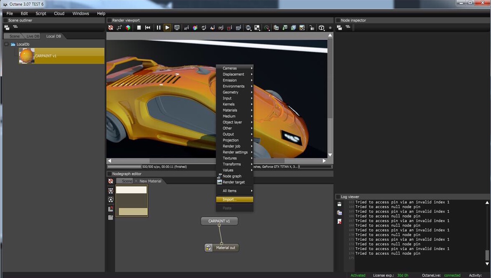Stop the render with the square icon
The height and width of the screenshot is (278, 491).
(x=139, y=28)
